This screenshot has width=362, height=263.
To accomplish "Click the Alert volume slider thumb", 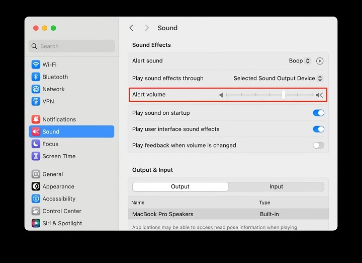I will tap(284, 95).
